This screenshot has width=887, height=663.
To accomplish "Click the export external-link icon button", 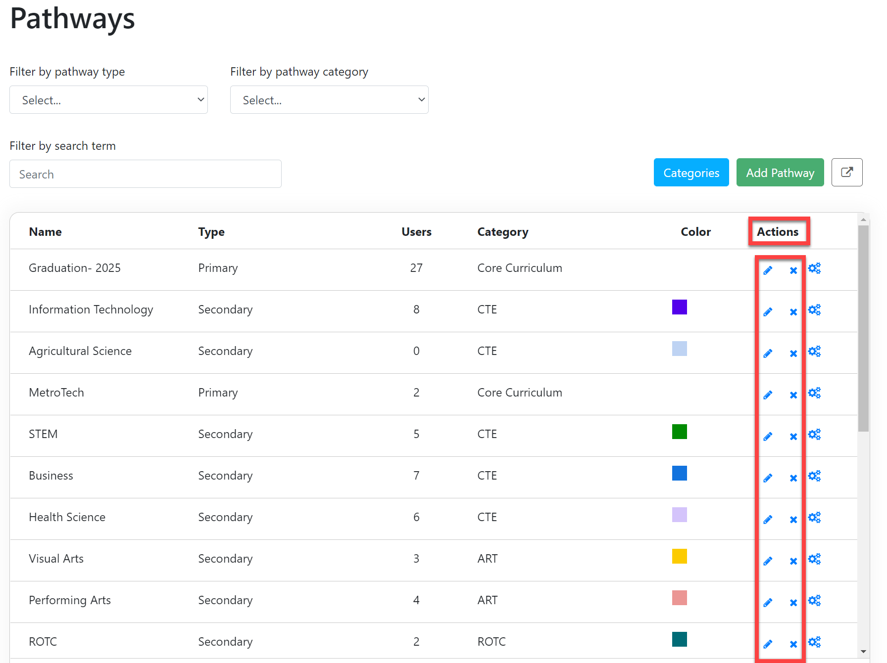I will tap(847, 172).
